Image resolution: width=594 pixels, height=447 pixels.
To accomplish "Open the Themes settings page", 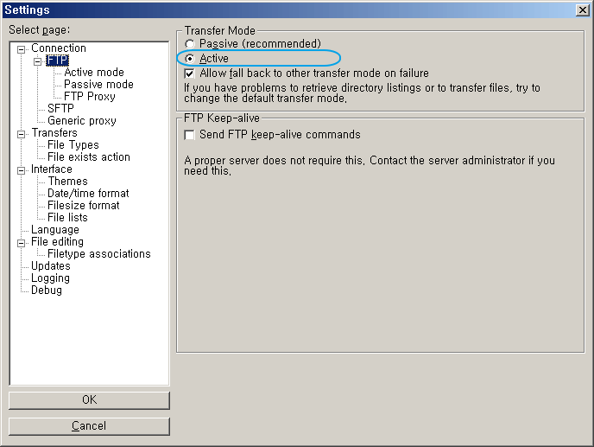I will point(67,182).
